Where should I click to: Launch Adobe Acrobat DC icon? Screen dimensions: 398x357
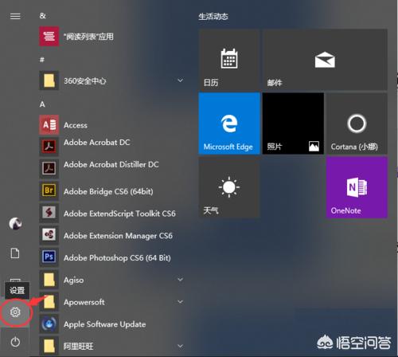(49, 147)
